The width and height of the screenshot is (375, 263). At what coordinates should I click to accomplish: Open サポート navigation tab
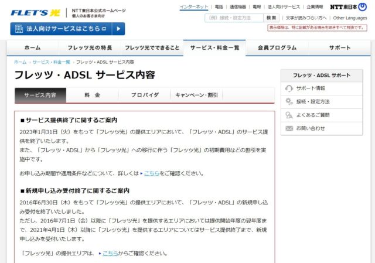(x=340, y=48)
